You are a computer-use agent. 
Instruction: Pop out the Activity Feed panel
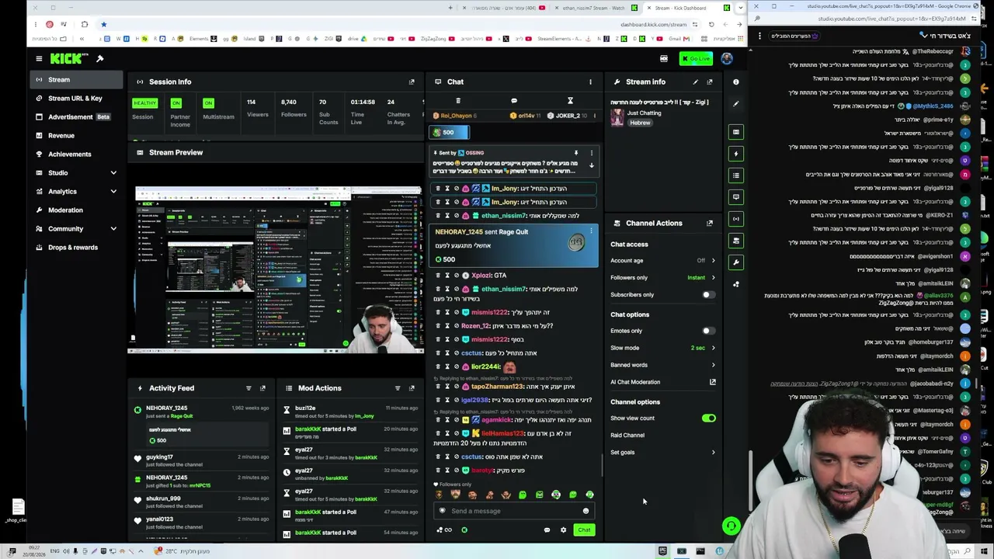tap(262, 388)
